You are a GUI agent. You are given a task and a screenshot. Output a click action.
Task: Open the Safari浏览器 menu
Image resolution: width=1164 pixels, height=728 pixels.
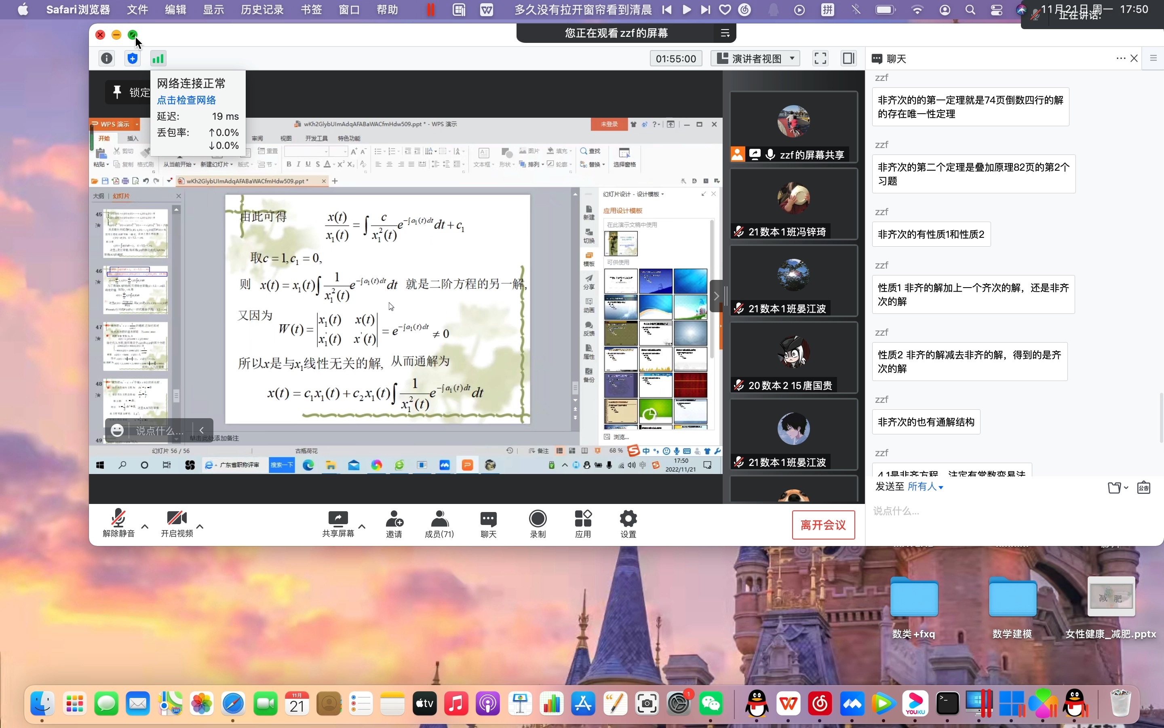(78, 10)
